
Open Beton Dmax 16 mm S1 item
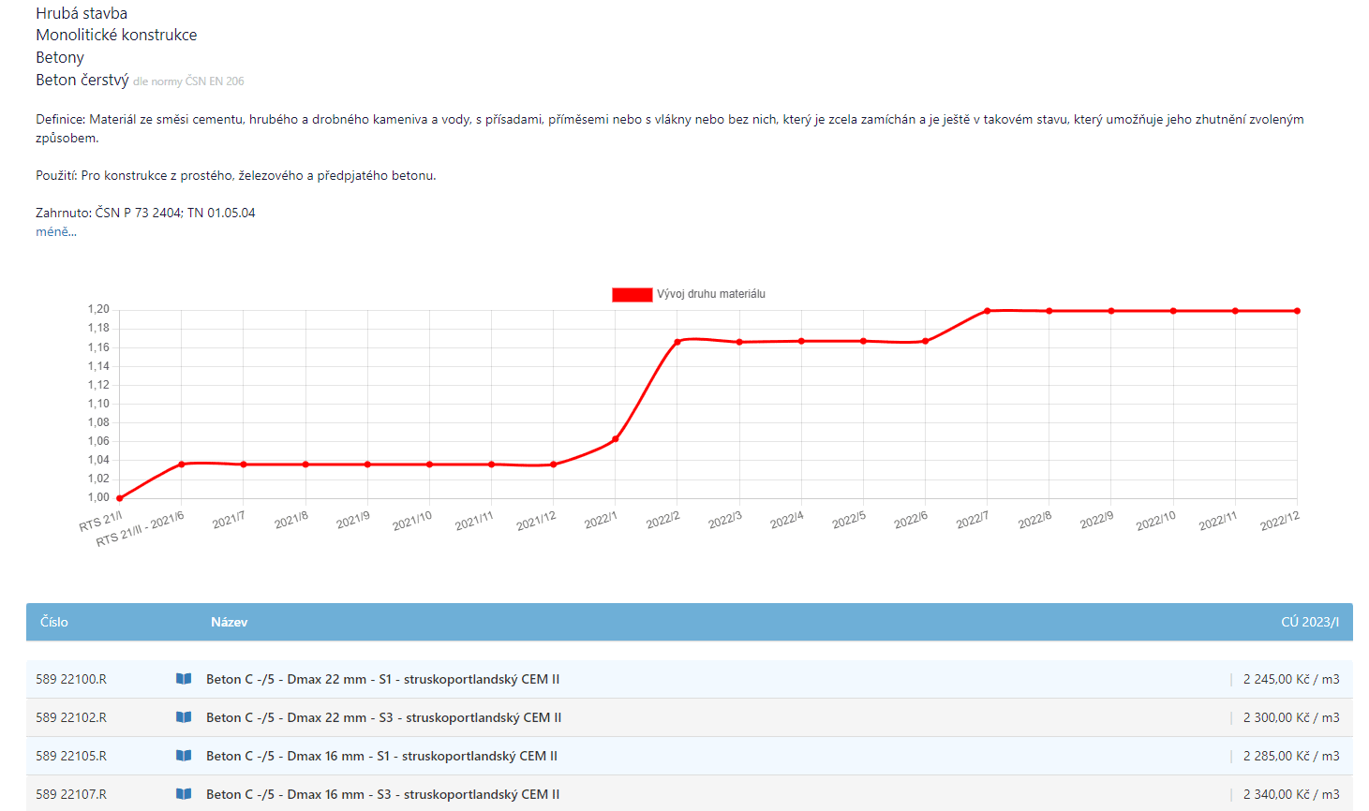click(381, 756)
